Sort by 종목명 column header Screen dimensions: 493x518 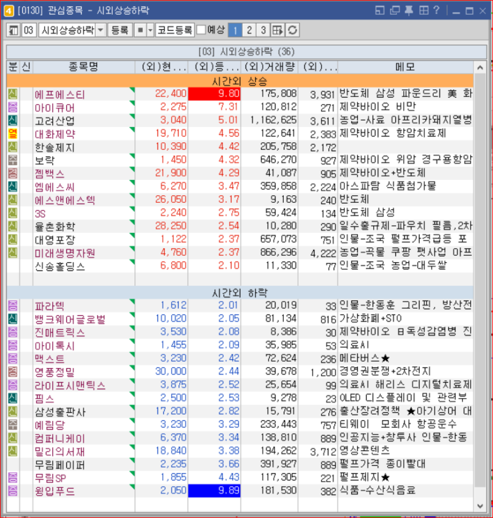(x=84, y=67)
